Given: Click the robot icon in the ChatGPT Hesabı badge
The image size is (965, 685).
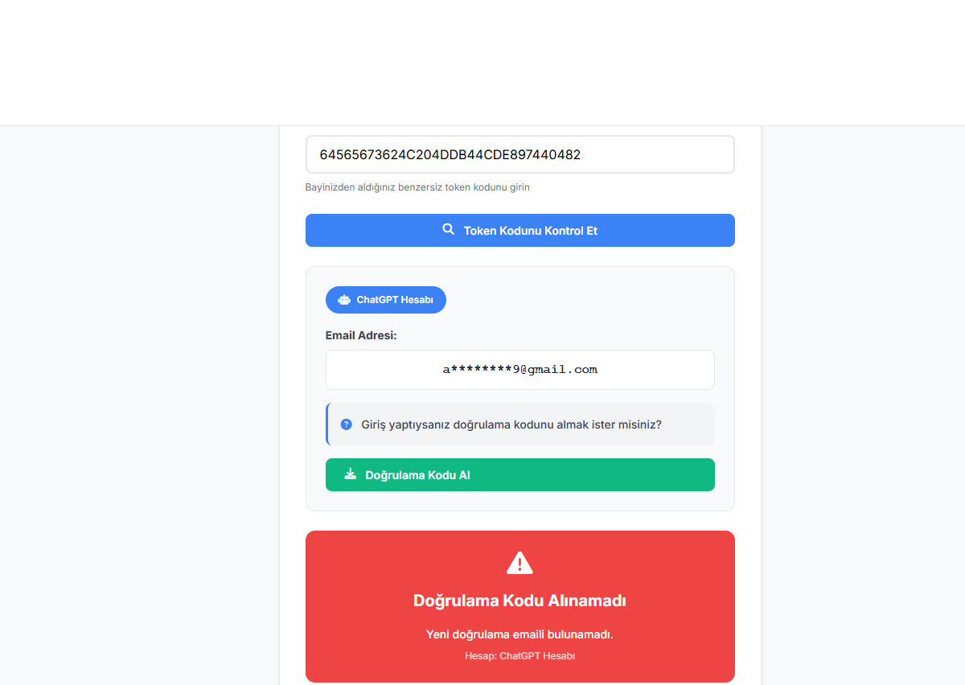Looking at the screenshot, I should (x=344, y=300).
